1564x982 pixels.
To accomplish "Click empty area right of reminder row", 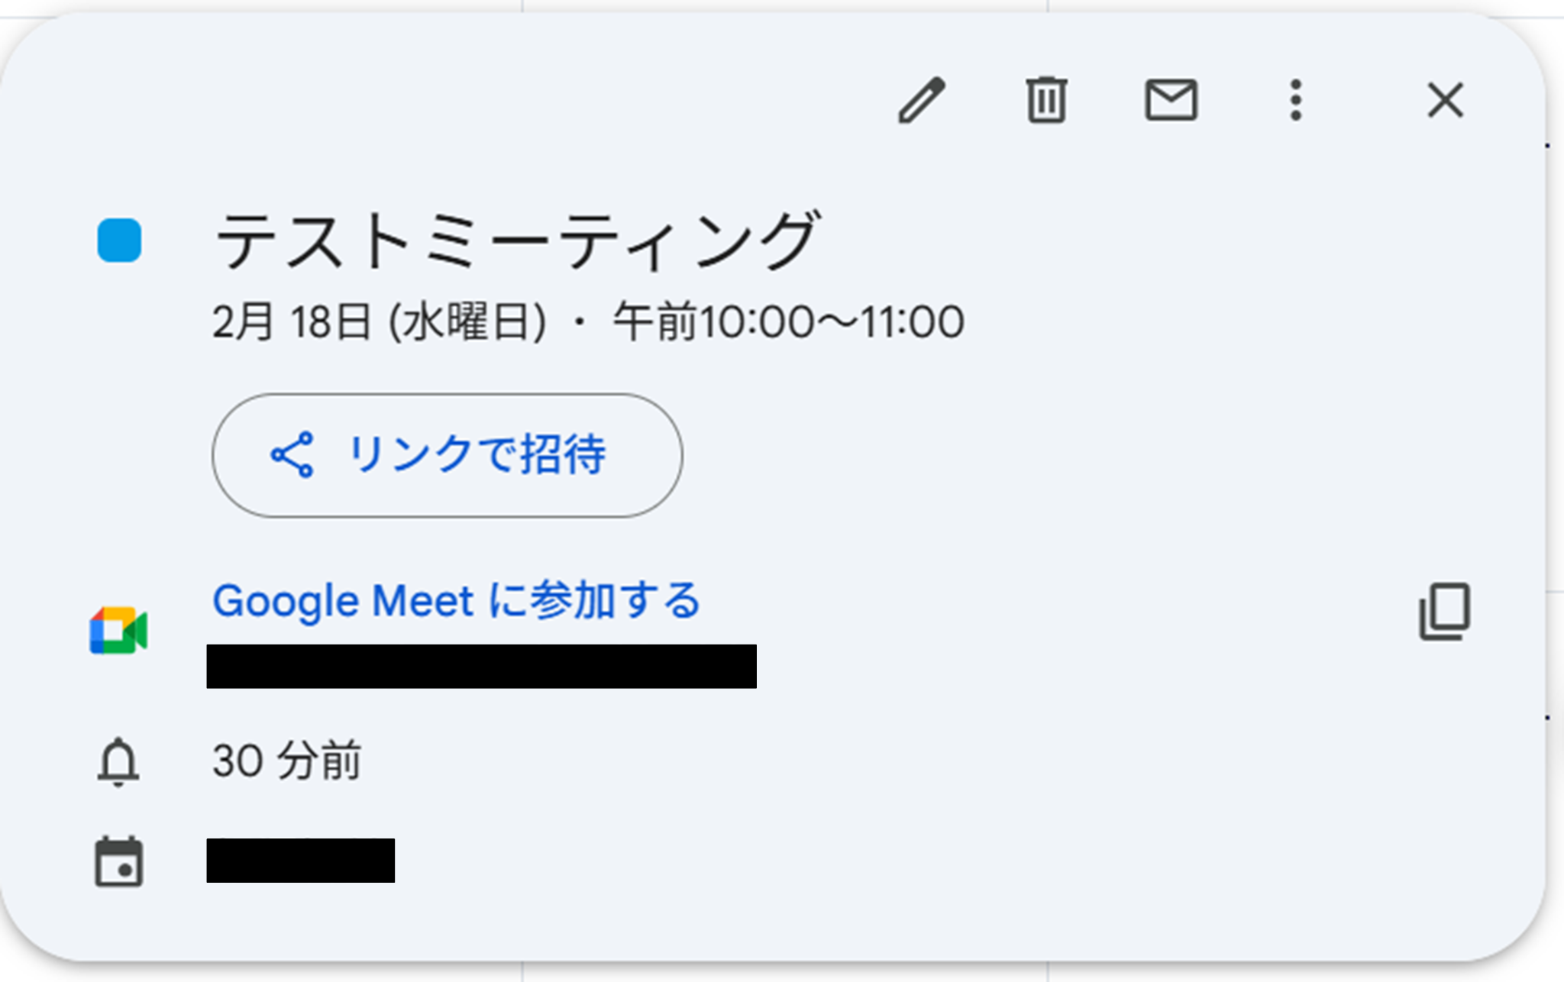I will point(916,761).
